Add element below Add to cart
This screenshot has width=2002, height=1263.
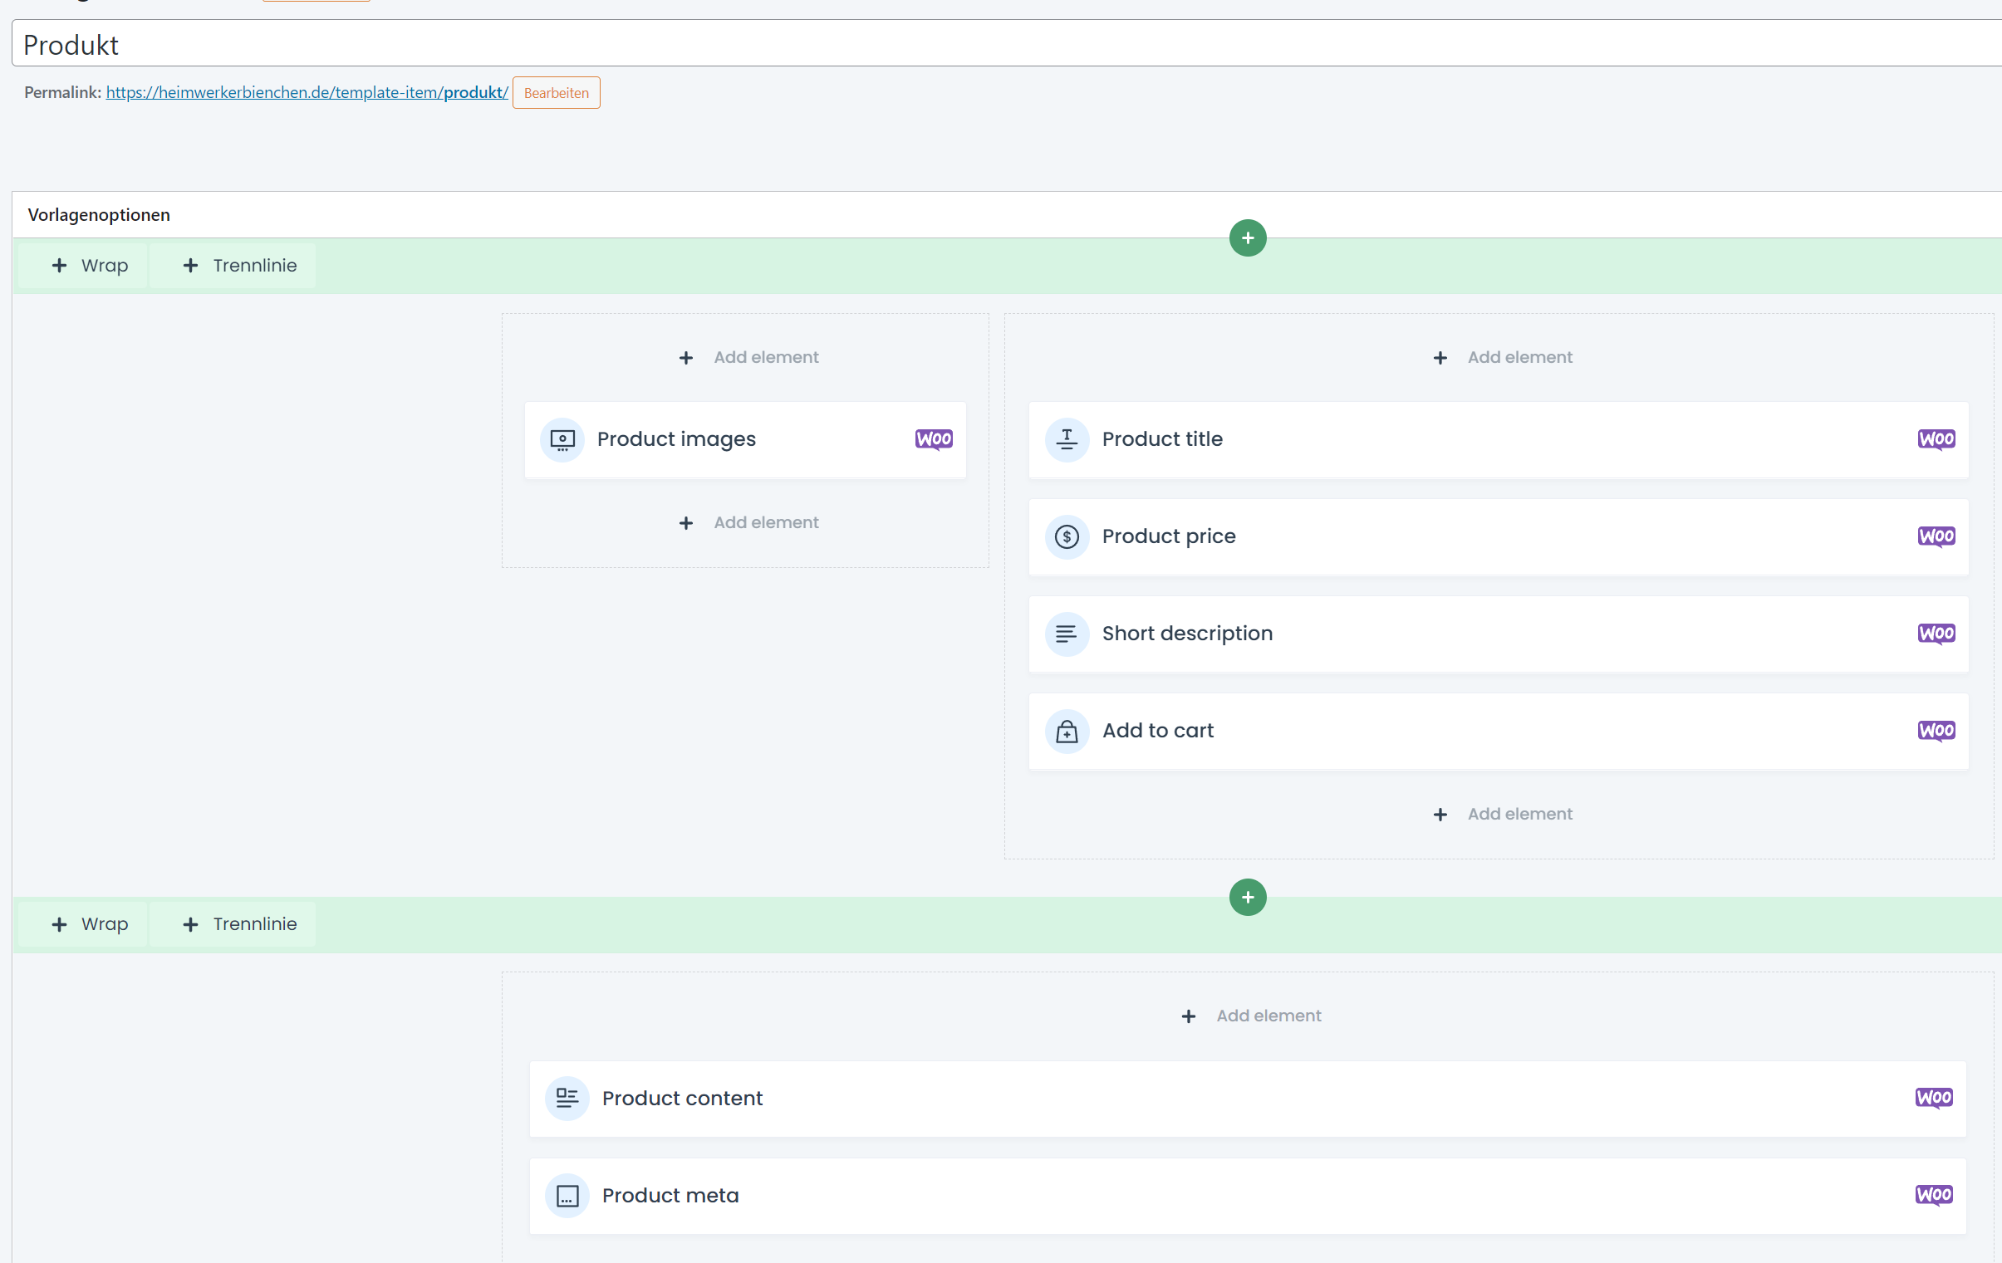click(x=1503, y=815)
